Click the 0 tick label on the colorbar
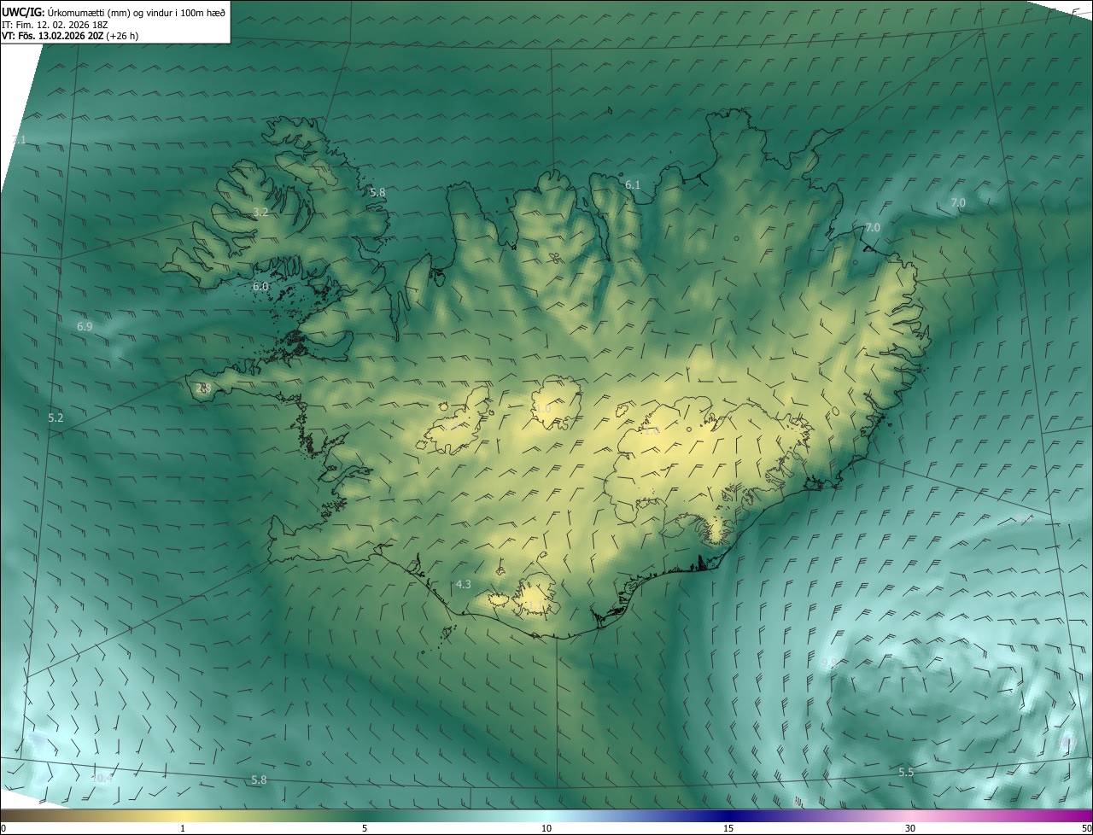Screen dimensions: 1093x835 [x=3, y=828]
